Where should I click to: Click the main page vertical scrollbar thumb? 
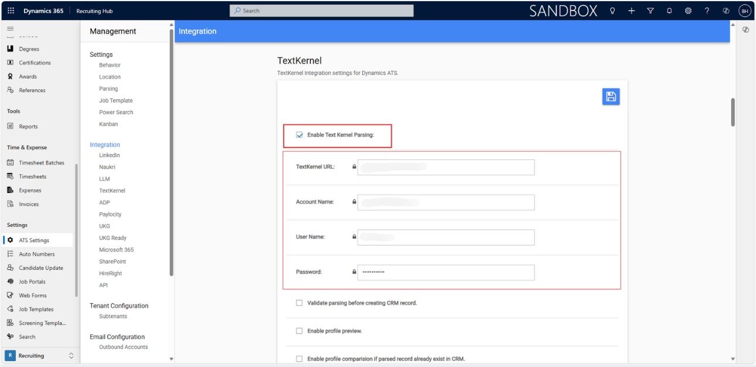tap(733, 111)
